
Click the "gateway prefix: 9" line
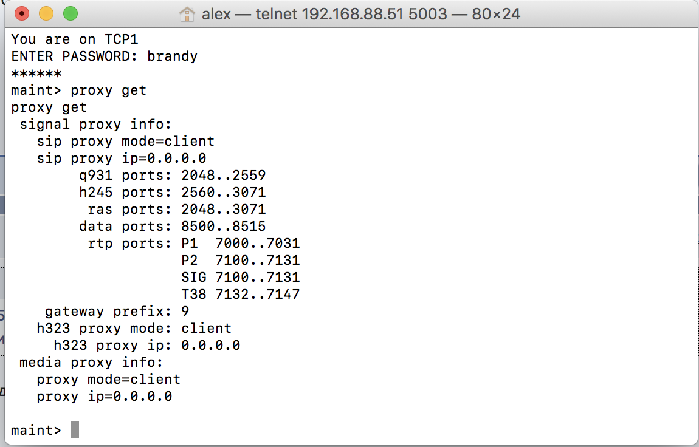[x=117, y=312]
